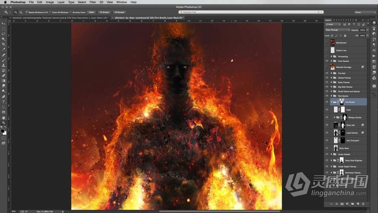The width and height of the screenshot is (378, 213).
Task: Enable Scrubby Zoom checkbox
Action: pyautogui.click(x=70, y=12)
